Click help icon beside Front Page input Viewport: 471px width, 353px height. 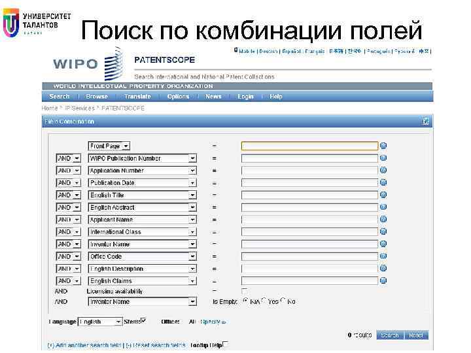point(383,146)
